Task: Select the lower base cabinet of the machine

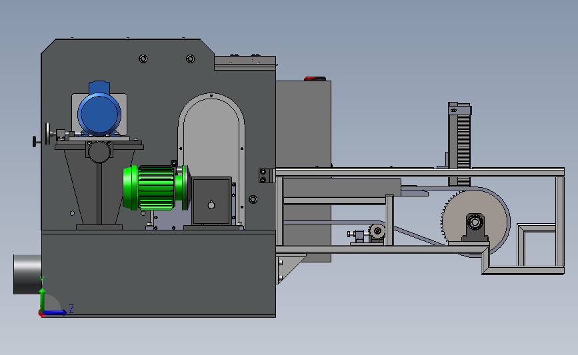Action: (159, 273)
